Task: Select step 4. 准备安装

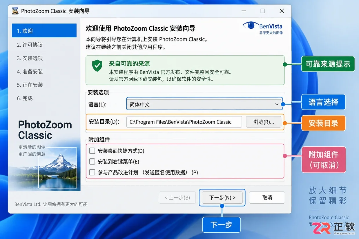Action: (x=30, y=72)
